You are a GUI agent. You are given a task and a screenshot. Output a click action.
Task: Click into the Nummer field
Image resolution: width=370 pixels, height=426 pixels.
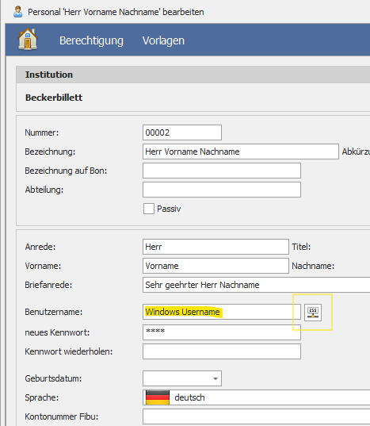click(182, 132)
